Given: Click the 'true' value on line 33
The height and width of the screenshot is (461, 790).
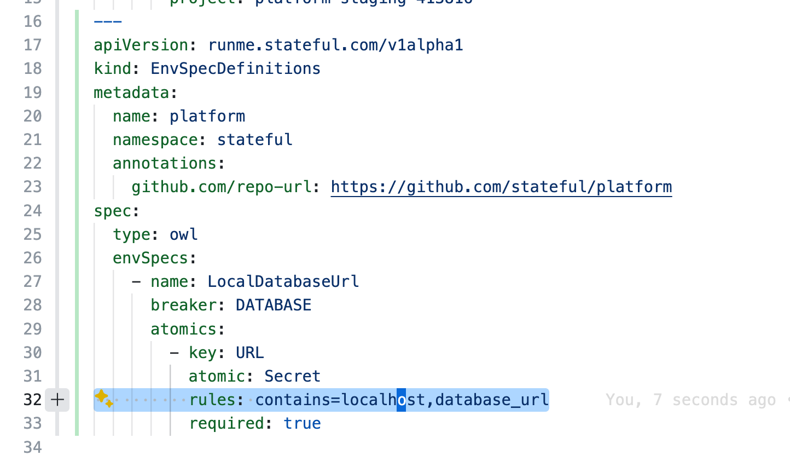Looking at the screenshot, I should tap(302, 423).
